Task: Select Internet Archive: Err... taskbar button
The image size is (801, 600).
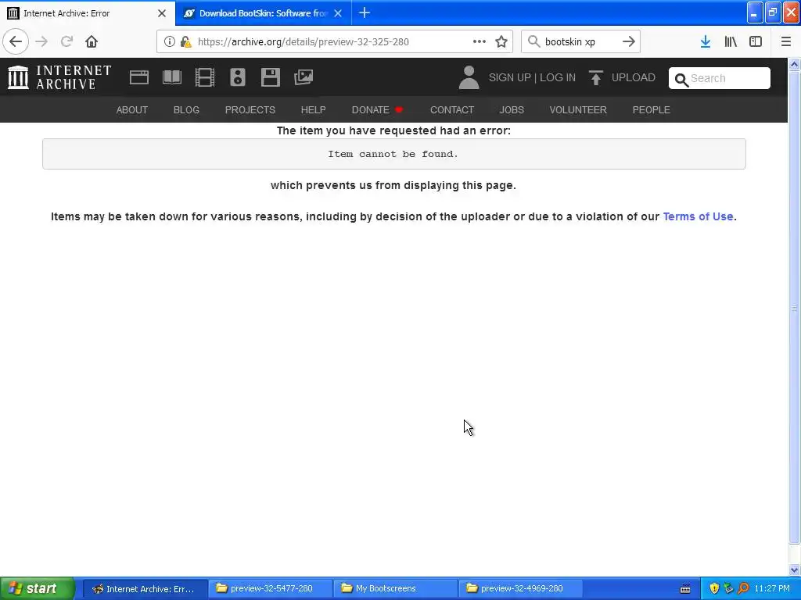Action: 145,588
